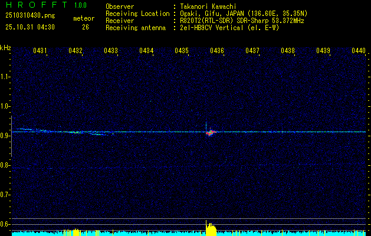Click the 0.9 frequency tick label
Viewport: 371px width, 236px height.
(x=5, y=136)
